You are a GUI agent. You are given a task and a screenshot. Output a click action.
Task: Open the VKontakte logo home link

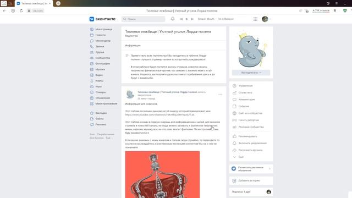click(x=102, y=19)
